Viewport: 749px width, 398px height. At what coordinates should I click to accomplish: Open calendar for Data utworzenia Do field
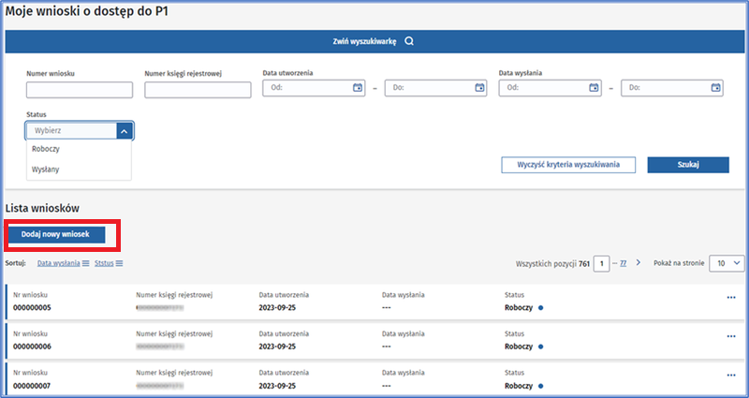479,88
